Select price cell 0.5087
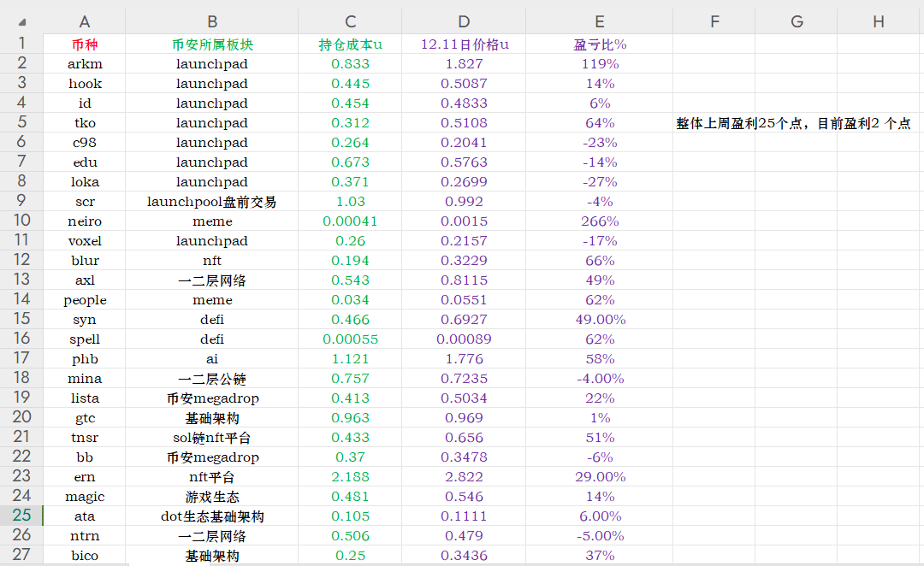This screenshot has width=924, height=566. click(464, 84)
